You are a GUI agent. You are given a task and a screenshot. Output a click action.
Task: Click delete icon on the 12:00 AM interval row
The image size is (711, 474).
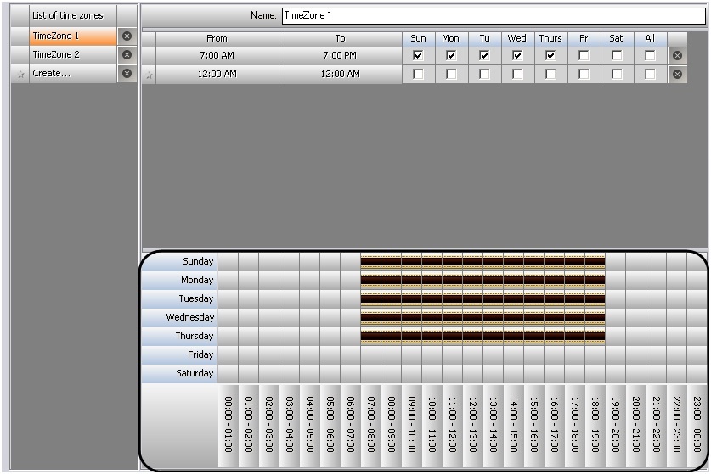[677, 74]
